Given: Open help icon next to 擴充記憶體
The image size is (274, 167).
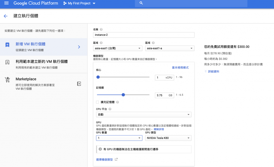Looking at the screenshot, I should (118, 102).
